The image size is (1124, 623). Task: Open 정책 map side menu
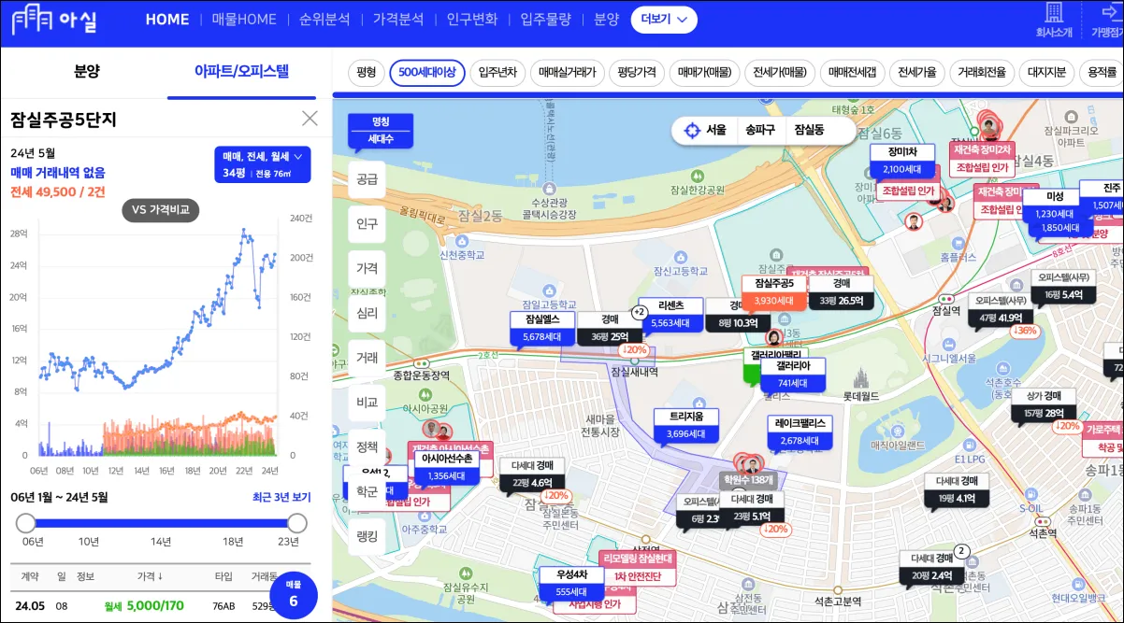tap(367, 447)
